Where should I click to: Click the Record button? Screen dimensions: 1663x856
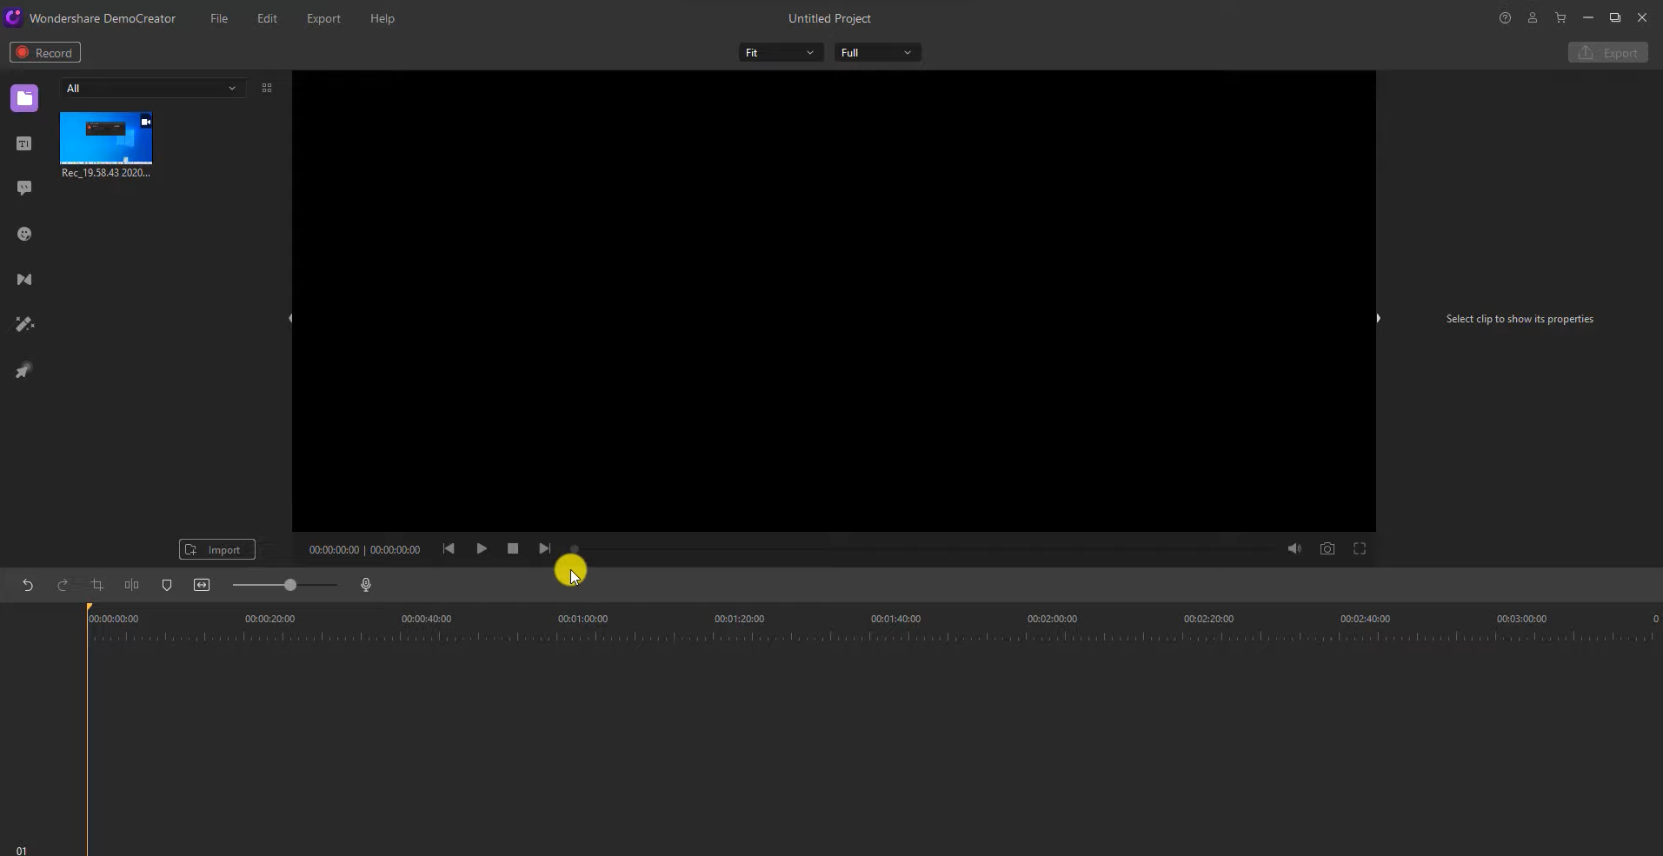point(44,52)
